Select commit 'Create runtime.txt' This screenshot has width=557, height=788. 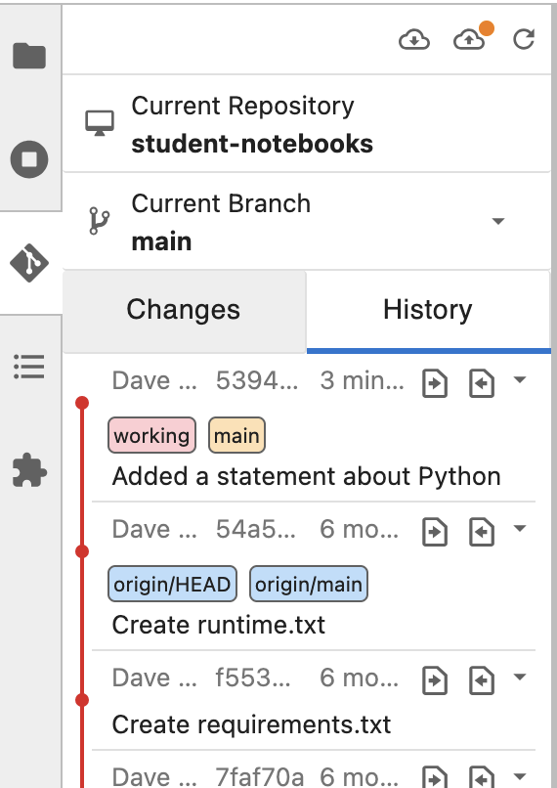219,625
